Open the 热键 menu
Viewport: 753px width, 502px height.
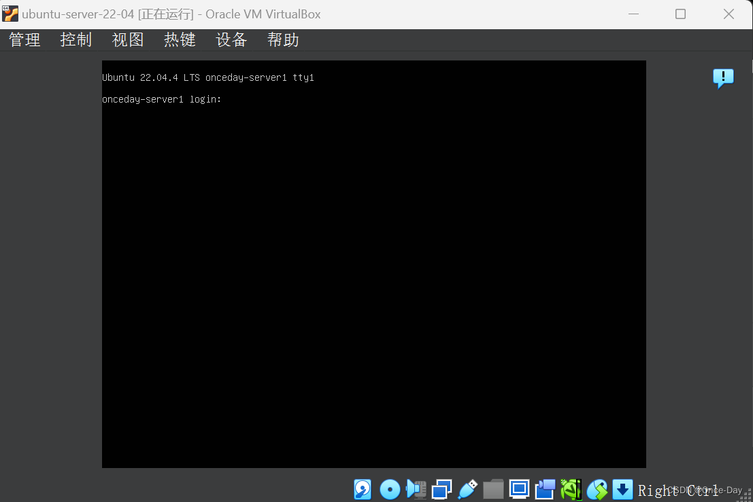[x=180, y=40]
